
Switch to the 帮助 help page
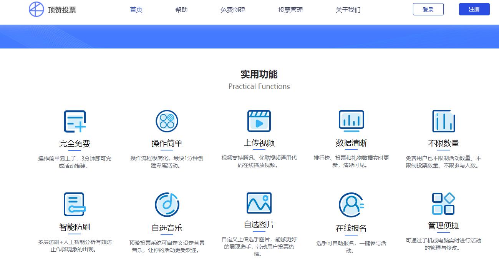[181, 10]
